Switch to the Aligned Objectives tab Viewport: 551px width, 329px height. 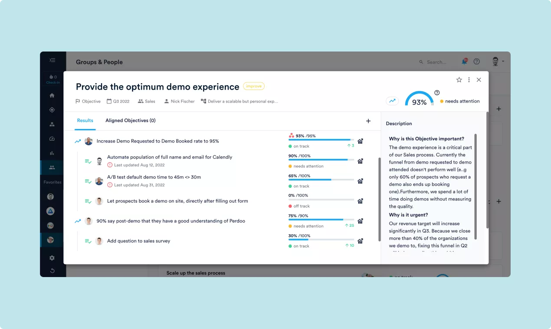[x=130, y=121]
